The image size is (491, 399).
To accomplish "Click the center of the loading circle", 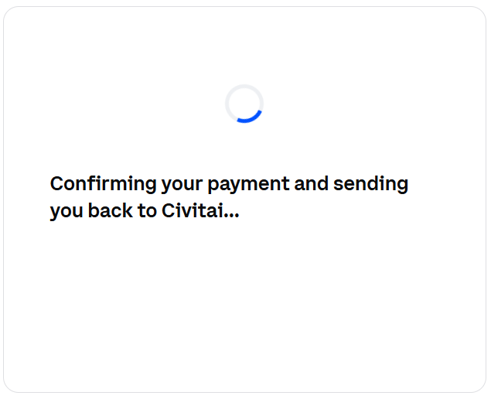I will [x=244, y=104].
